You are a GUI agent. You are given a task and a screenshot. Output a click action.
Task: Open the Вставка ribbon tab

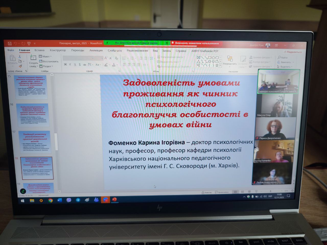tap(39, 50)
